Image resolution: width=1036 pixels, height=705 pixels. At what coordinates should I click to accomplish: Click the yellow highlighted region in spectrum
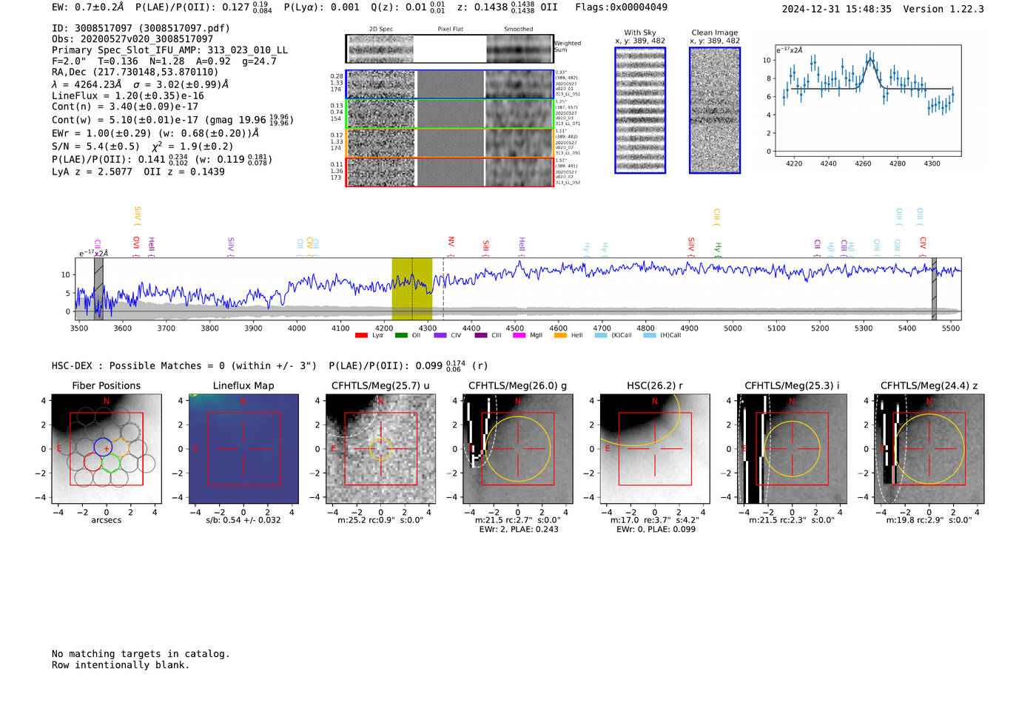pos(412,289)
